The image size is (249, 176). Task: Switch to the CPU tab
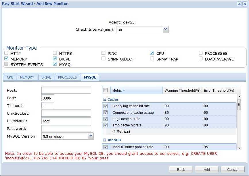pyautogui.click(x=10, y=77)
